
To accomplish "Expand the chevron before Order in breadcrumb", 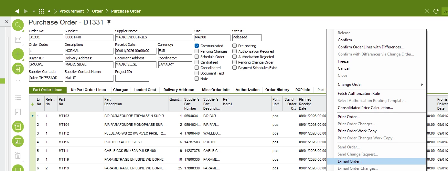I will click(88, 11).
